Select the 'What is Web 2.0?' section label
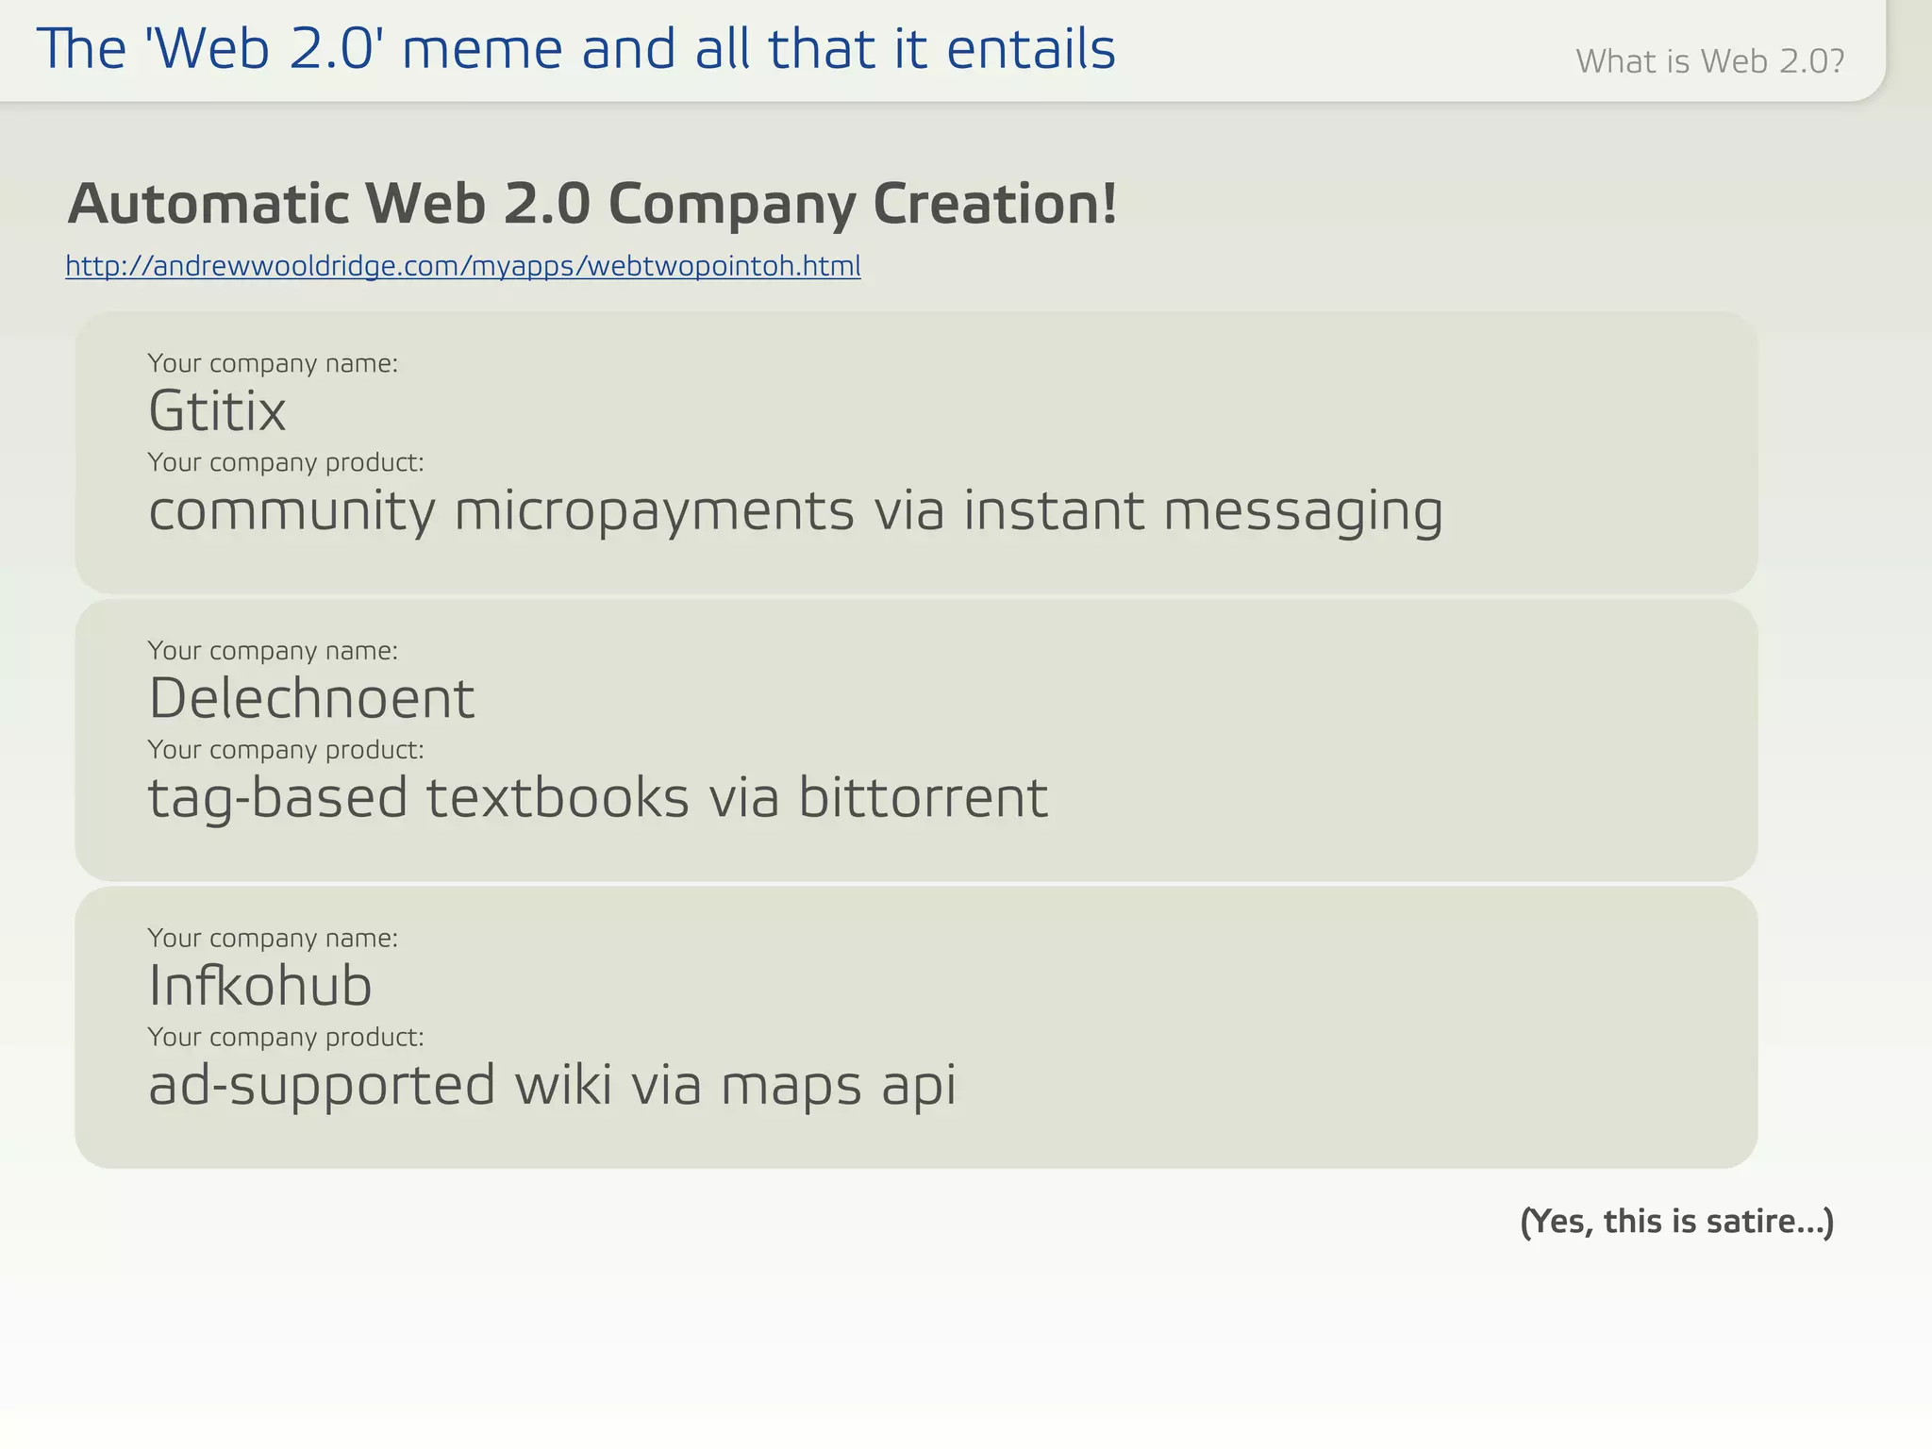Viewport: 1932px width, 1449px height. click(1710, 61)
